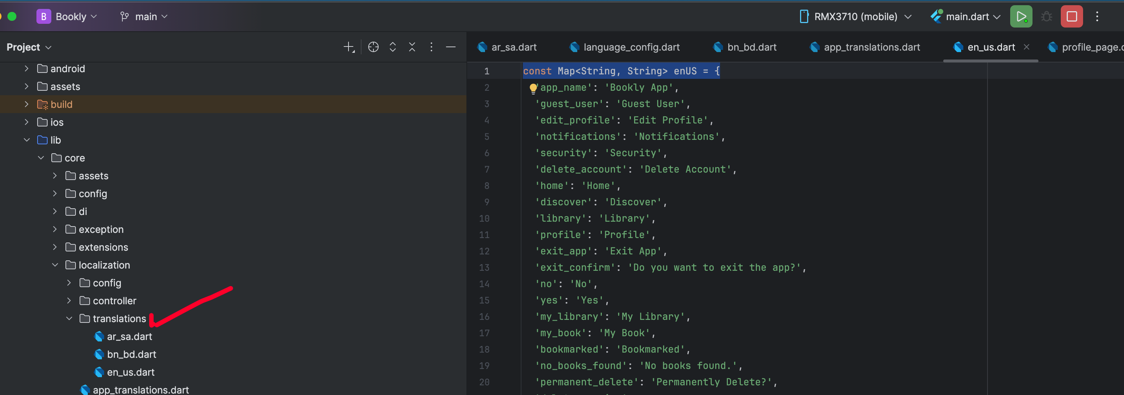The width and height of the screenshot is (1124, 395).
Task: Select the di folder
Action: [x=83, y=211]
